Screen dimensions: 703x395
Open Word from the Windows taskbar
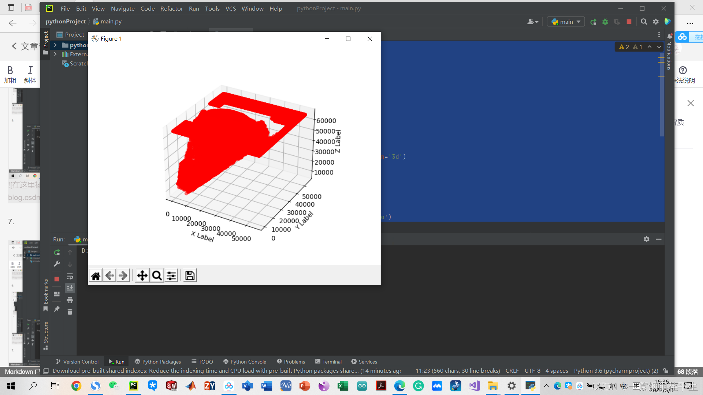point(267,386)
